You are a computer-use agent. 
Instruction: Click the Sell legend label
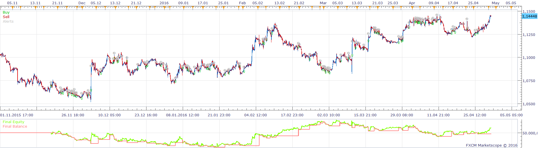coord(6,17)
